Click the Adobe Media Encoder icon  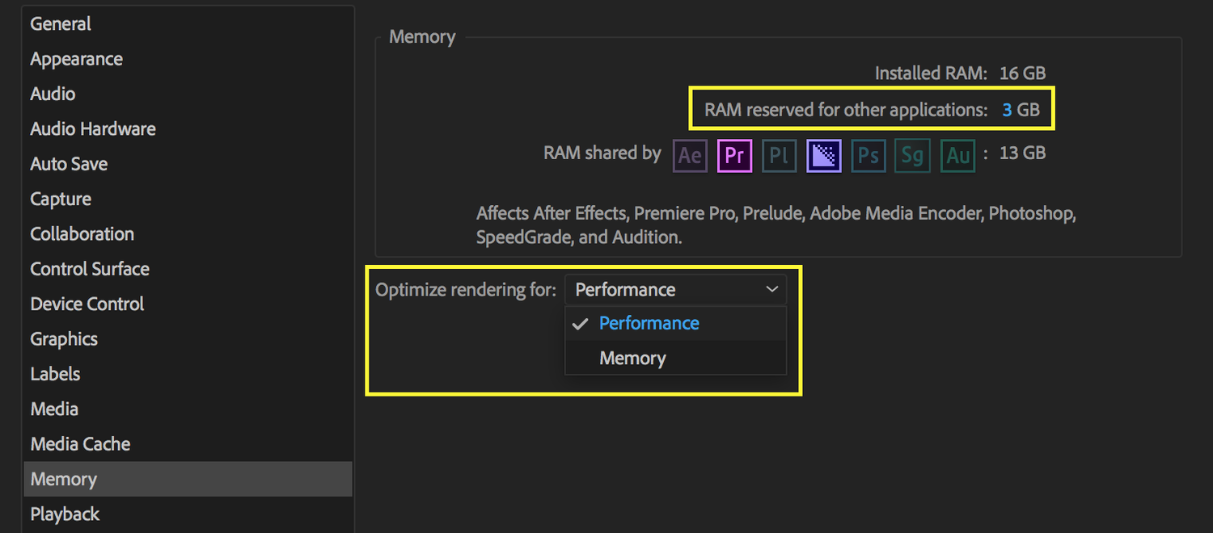click(x=824, y=156)
